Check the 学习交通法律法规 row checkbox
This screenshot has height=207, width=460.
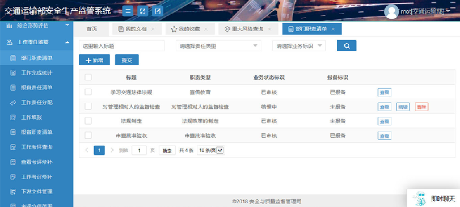click(88, 92)
